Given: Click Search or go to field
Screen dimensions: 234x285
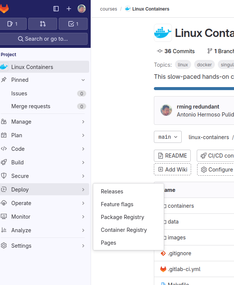Looking at the screenshot, I should (43, 39).
